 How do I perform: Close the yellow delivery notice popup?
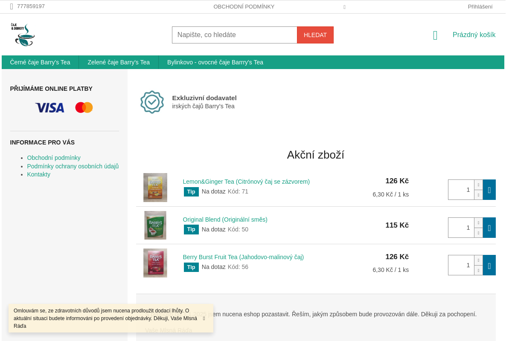[x=204, y=318]
